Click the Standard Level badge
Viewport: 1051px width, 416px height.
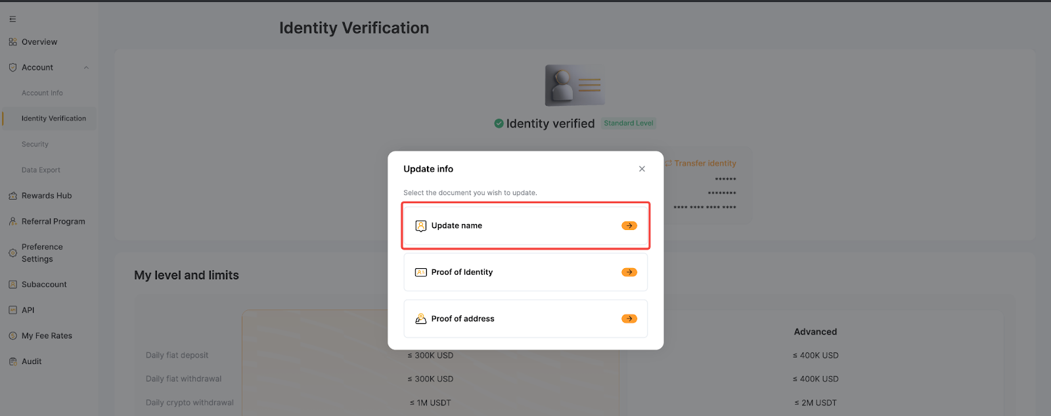click(628, 124)
